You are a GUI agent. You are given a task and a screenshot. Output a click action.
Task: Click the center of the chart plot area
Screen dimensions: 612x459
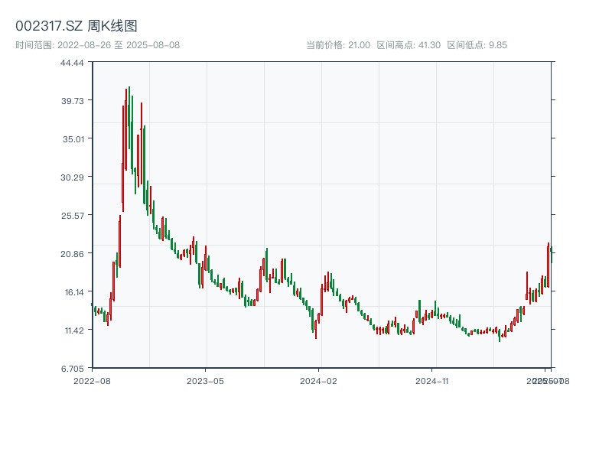(x=321, y=216)
